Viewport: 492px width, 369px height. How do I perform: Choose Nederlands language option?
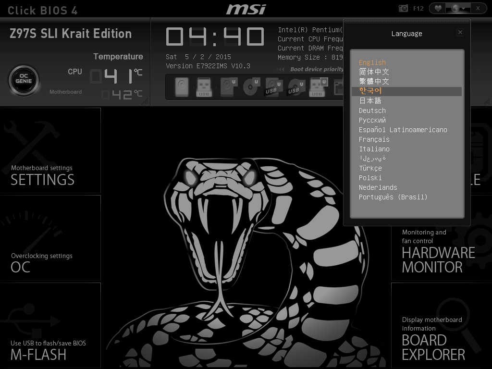pos(378,187)
